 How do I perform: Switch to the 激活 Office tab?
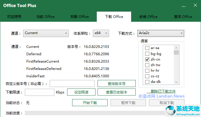coord(183,17)
